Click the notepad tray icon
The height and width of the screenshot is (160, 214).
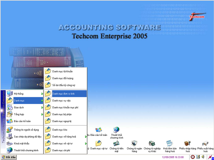click(198, 157)
